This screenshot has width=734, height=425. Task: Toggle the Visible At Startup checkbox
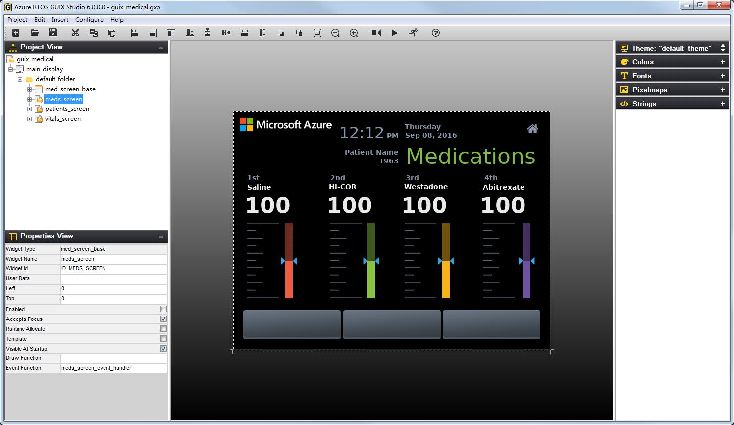coord(163,349)
